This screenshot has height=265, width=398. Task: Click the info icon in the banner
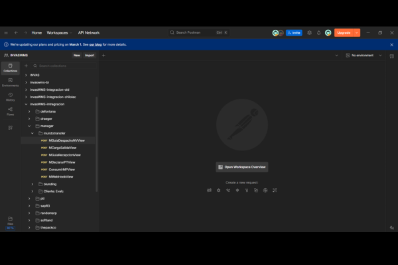click(x=6, y=44)
